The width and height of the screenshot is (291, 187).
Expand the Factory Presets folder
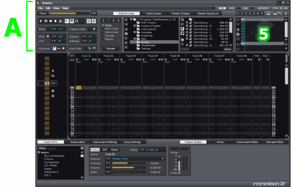click(135, 26)
